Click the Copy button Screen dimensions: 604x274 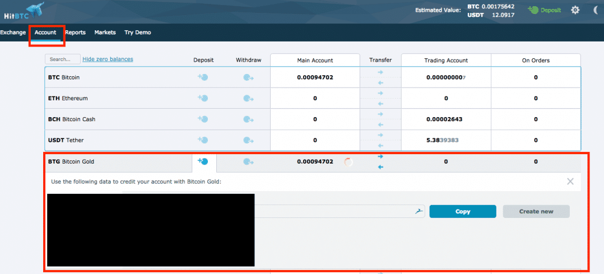(463, 211)
